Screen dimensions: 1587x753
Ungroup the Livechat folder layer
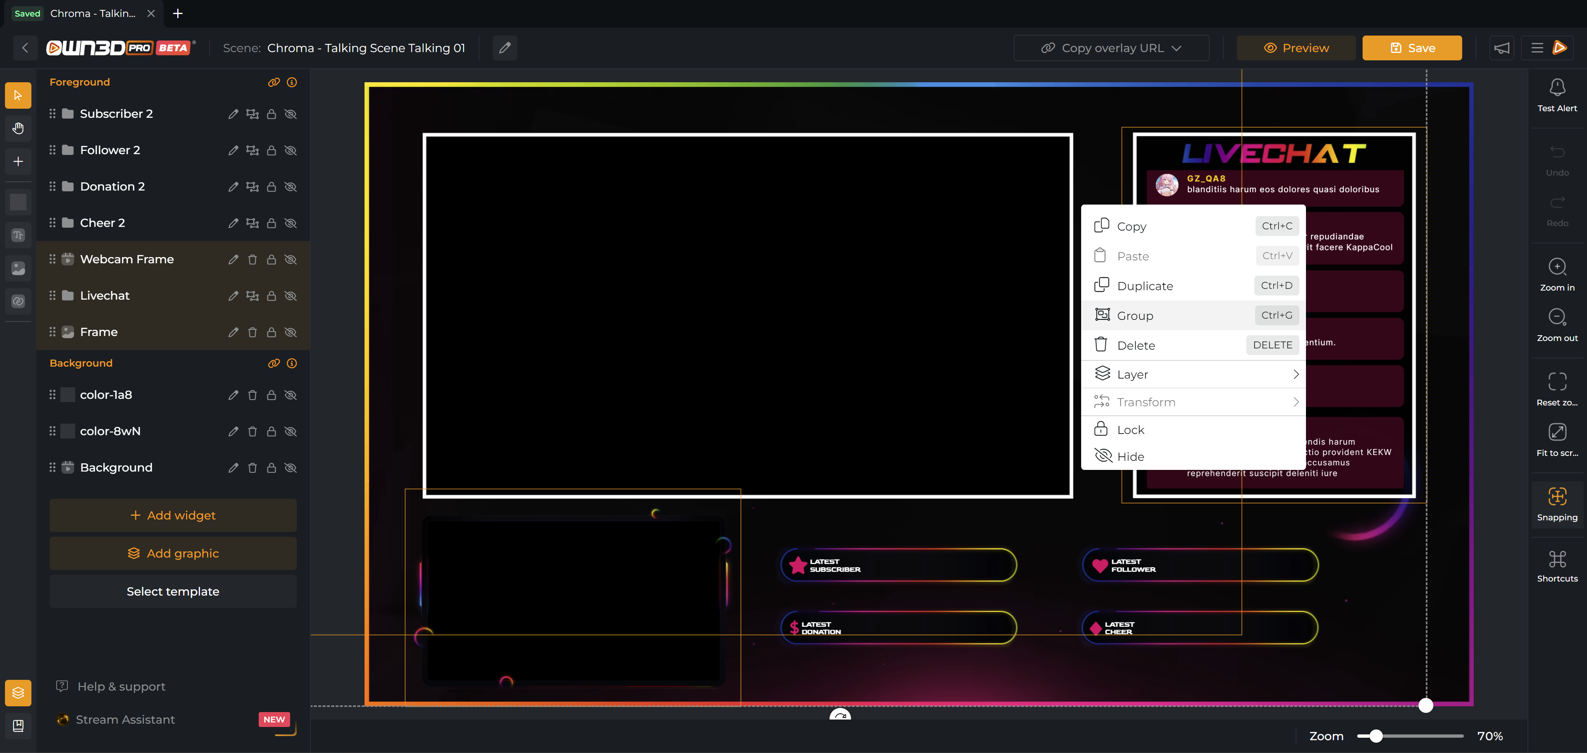pos(252,296)
